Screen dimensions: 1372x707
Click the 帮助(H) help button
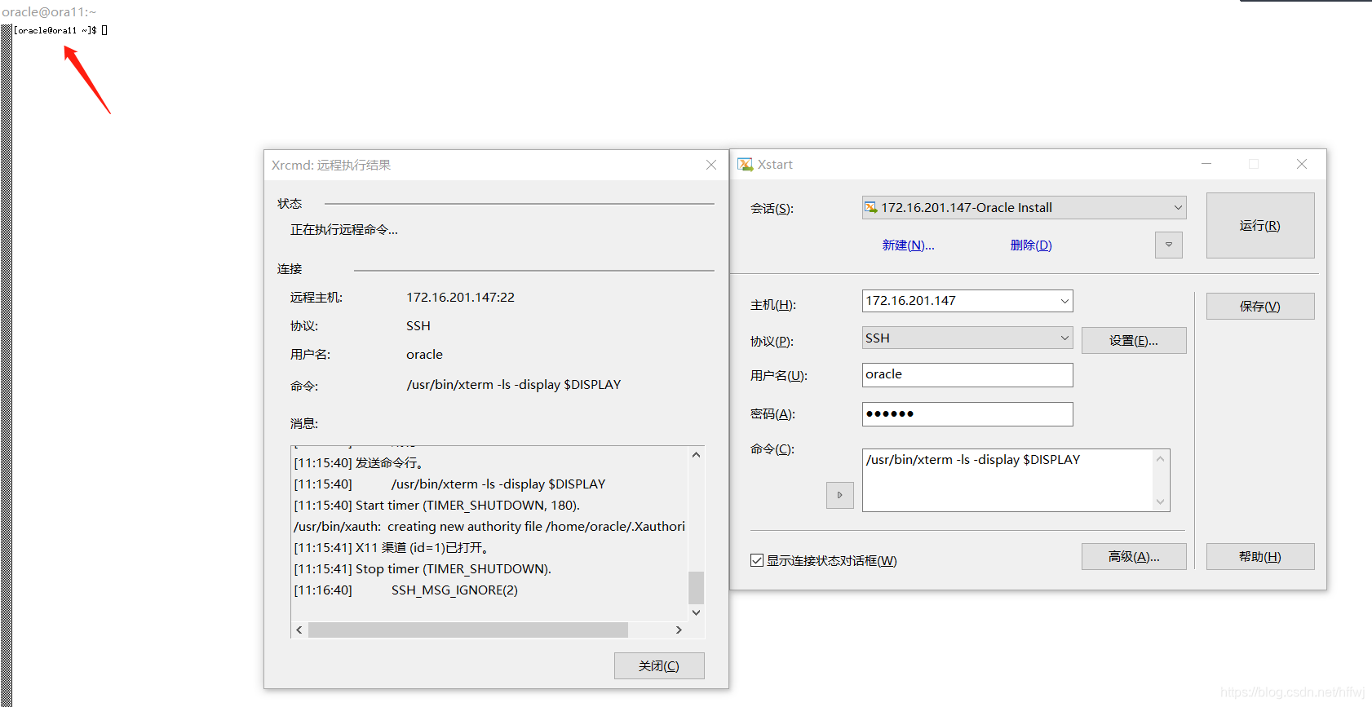coord(1259,556)
